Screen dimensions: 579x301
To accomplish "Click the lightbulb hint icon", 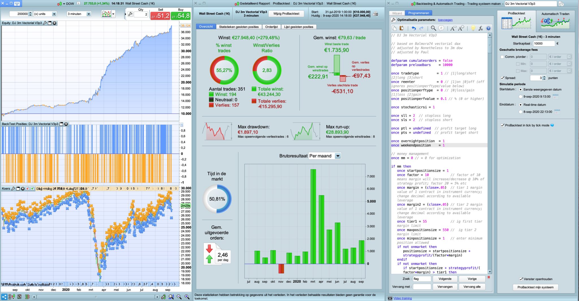I will [x=473, y=28].
